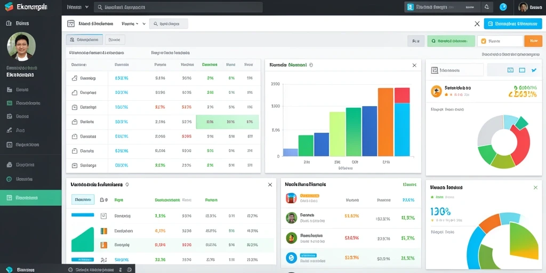Click the orange row icon in bottom-left table
Image resolution: width=546 pixels, height=273 pixels.
(x=103, y=245)
